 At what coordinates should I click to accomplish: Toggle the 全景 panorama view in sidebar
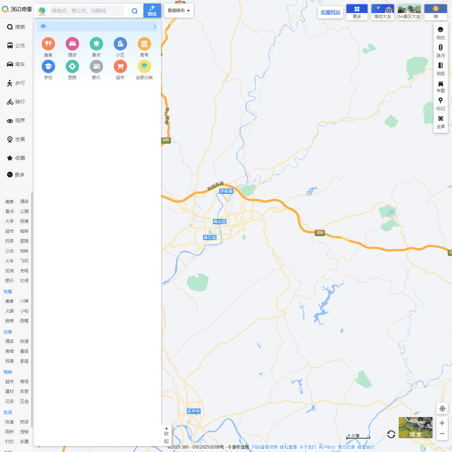click(x=16, y=139)
